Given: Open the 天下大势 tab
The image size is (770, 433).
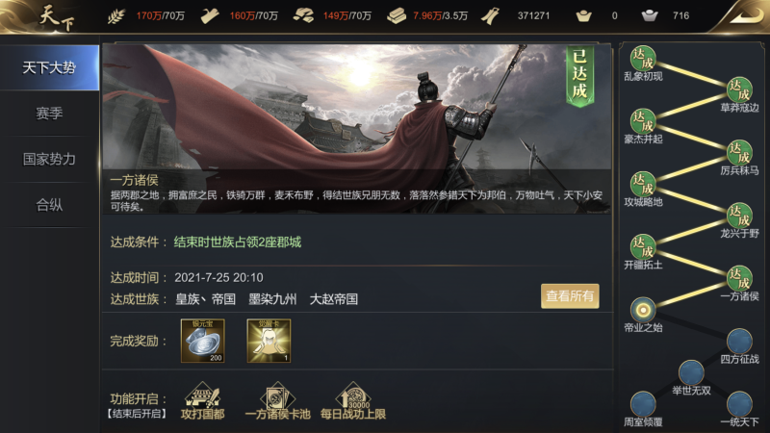Looking at the screenshot, I should pos(49,67).
